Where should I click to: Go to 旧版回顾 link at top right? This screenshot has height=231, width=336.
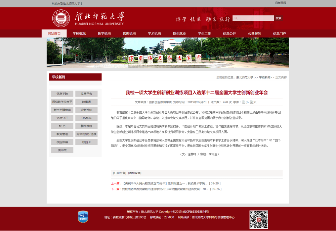click(280, 3)
